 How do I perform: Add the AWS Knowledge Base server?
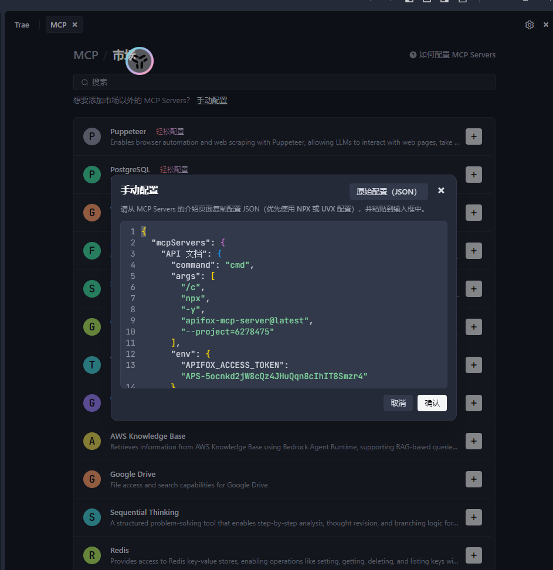[x=474, y=441]
